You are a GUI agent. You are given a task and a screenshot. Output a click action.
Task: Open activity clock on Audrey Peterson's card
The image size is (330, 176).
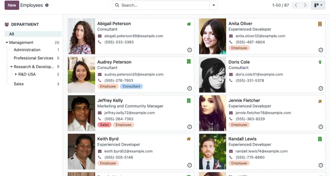(190, 88)
